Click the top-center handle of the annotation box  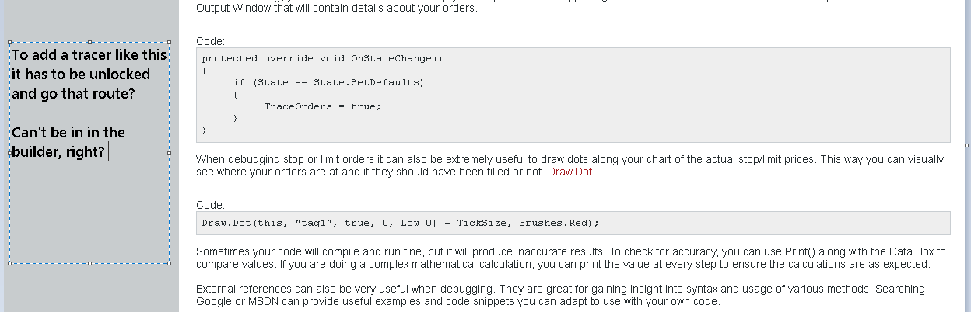coord(90,43)
